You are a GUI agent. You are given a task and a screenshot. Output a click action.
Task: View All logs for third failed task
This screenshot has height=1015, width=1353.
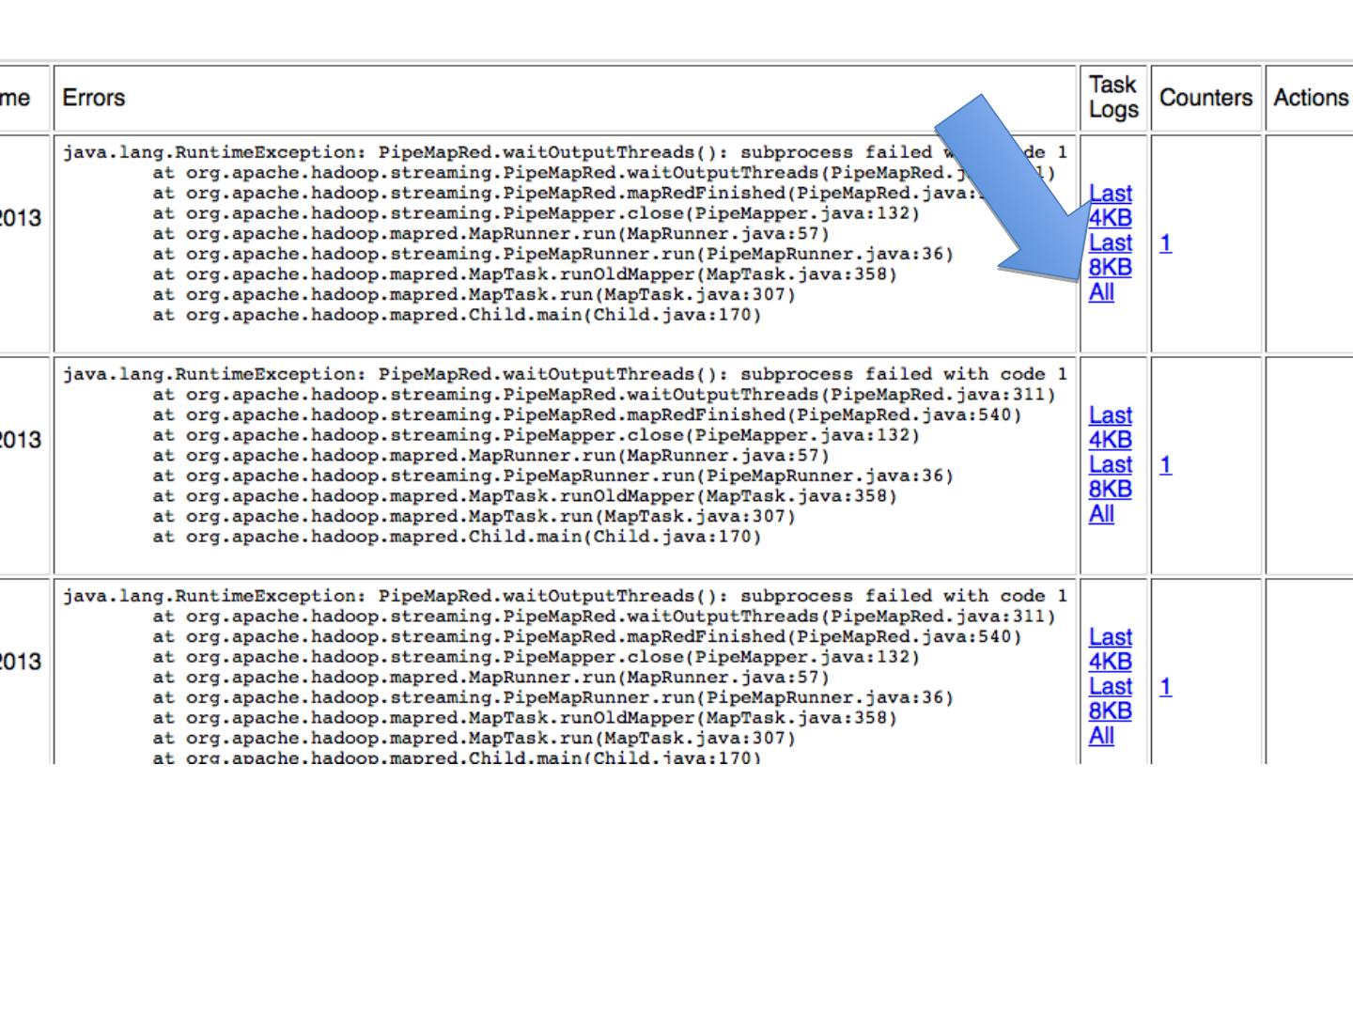tap(1101, 736)
